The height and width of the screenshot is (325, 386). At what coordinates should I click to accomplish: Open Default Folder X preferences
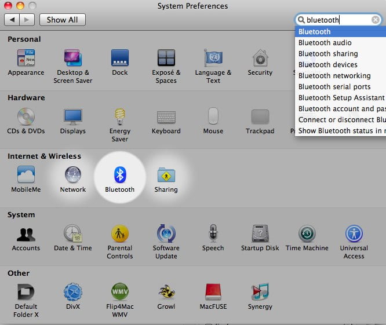click(26, 301)
